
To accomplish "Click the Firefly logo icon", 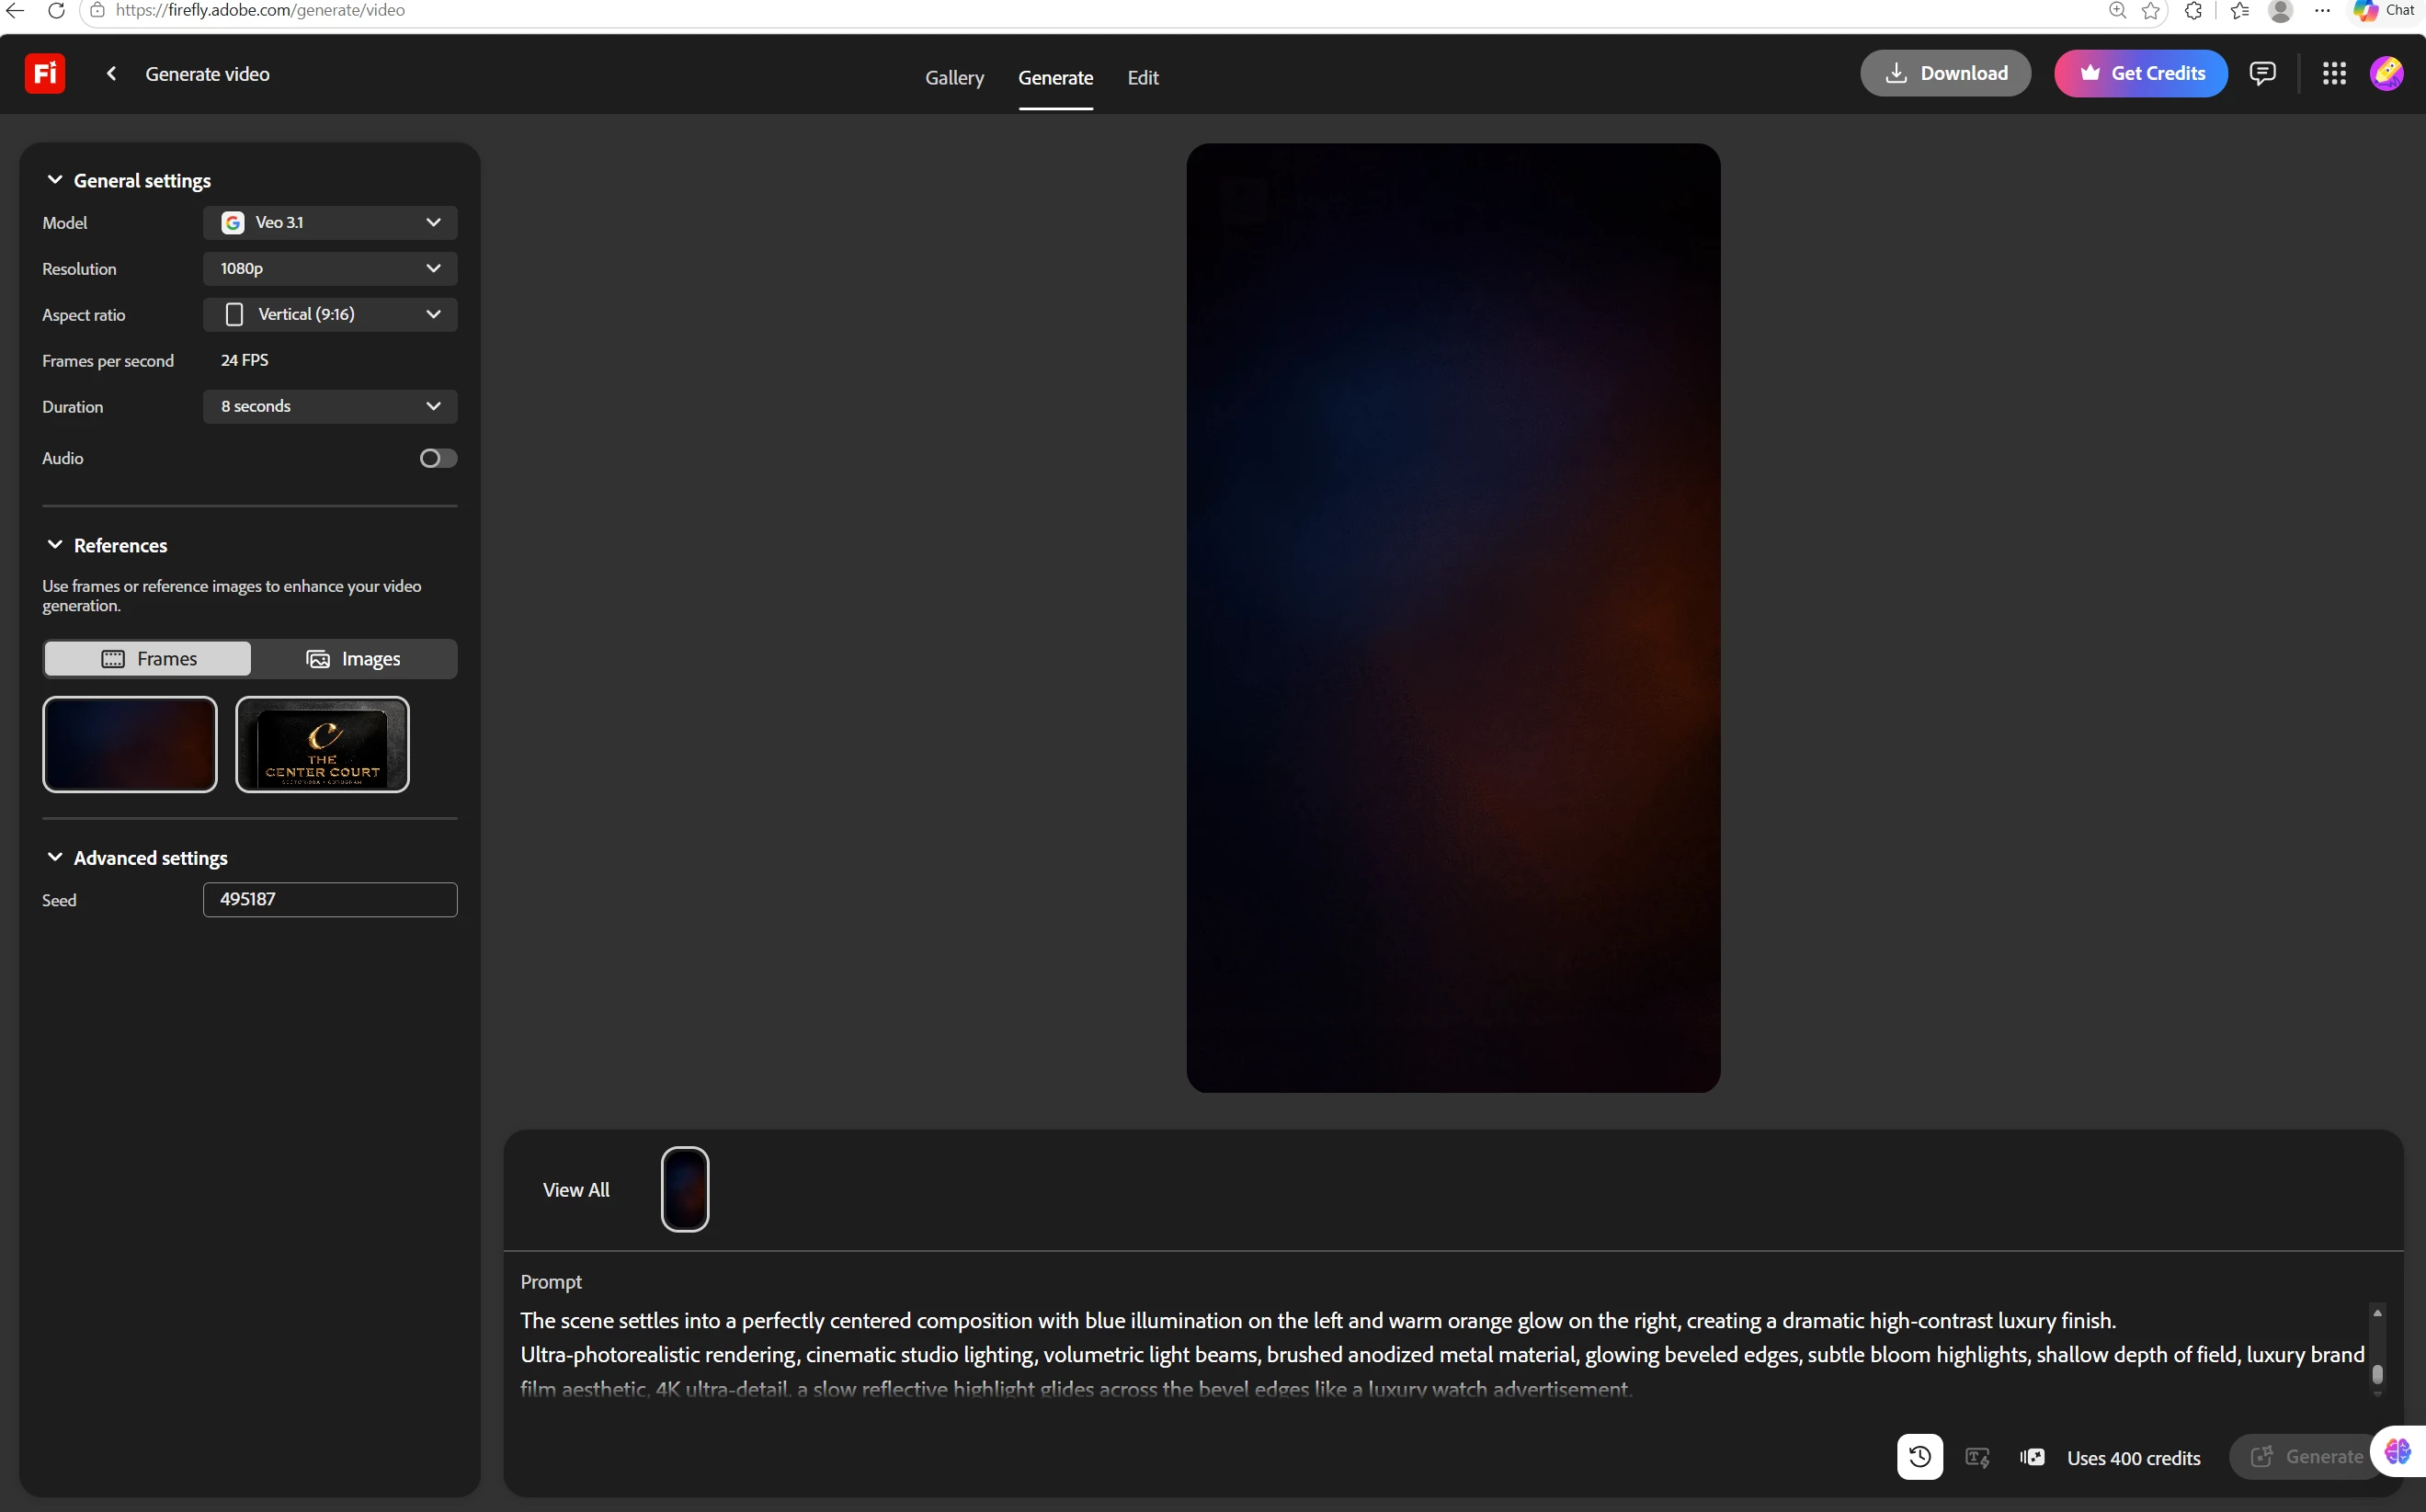I will 45,73.
